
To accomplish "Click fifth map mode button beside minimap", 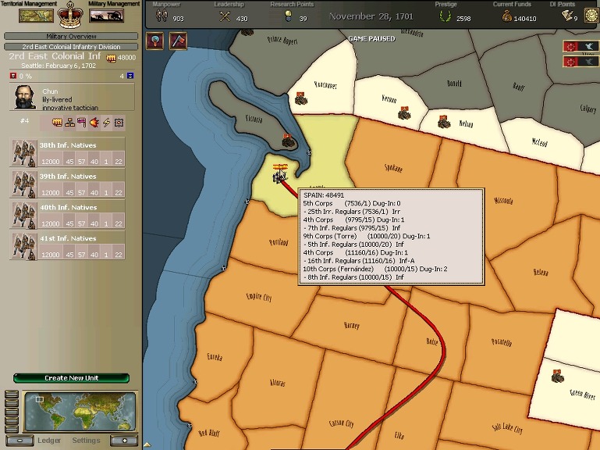I will 12,429.
